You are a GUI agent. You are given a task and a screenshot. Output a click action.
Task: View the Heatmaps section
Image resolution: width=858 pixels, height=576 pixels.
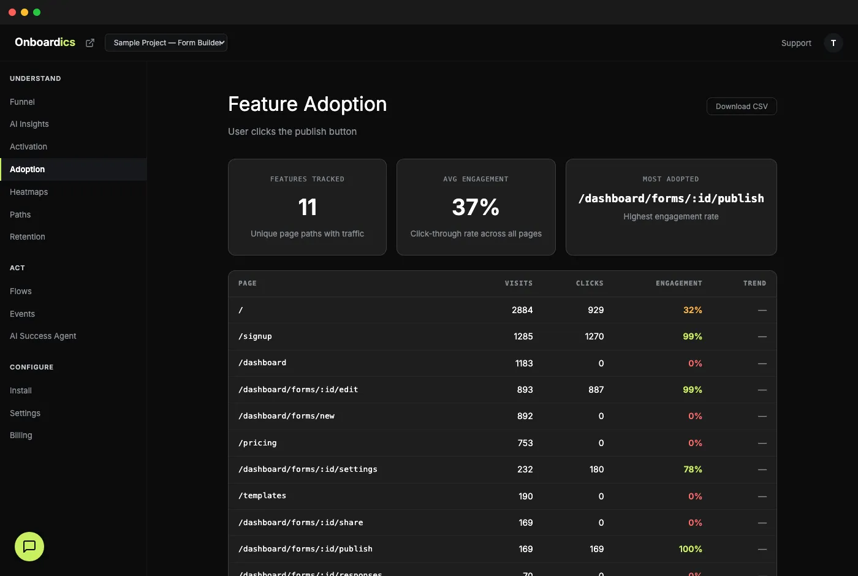pos(29,192)
